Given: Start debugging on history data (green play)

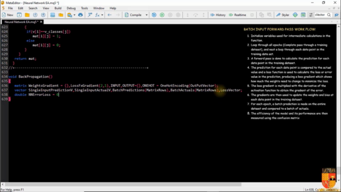Looking at the screenshot, I should [x=162, y=15].
